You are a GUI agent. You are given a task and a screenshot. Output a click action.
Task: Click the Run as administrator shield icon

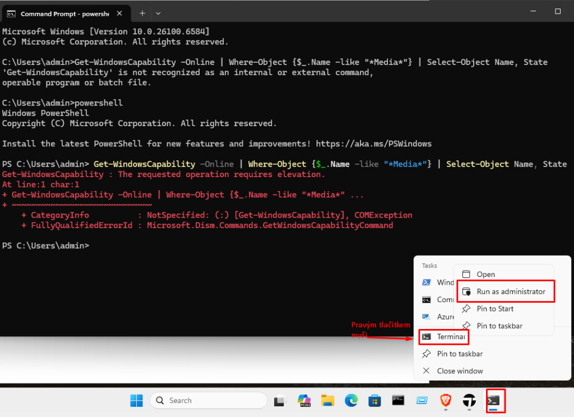(x=466, y=291)
